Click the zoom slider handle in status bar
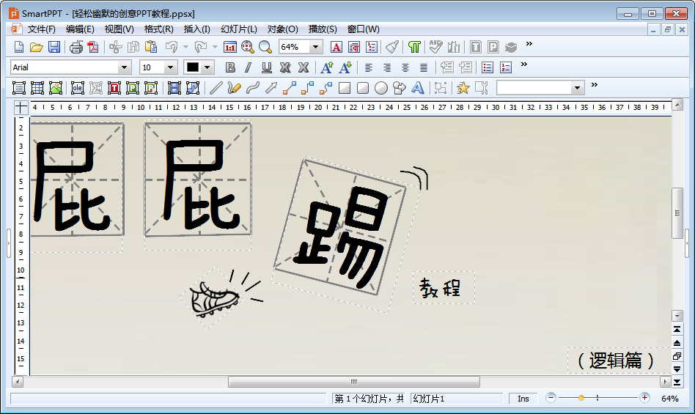Image resolution: width=695 pixels, height=414 pixels. click(x=581, y=398)
